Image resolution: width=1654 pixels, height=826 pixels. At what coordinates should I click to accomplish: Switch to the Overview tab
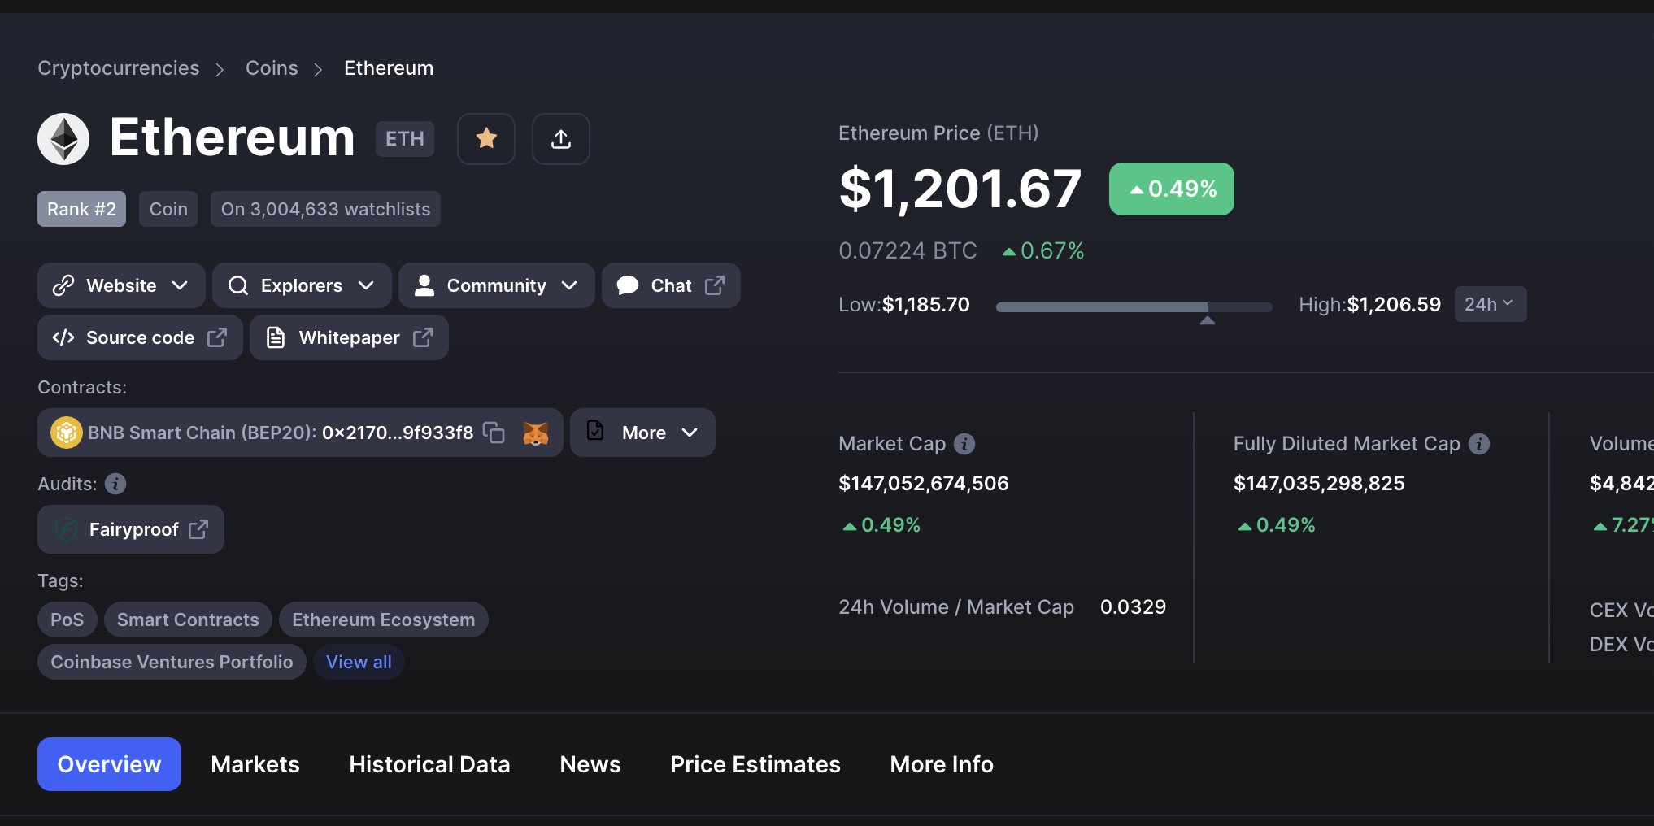109,764
